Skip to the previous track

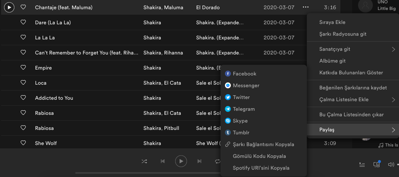163,161
